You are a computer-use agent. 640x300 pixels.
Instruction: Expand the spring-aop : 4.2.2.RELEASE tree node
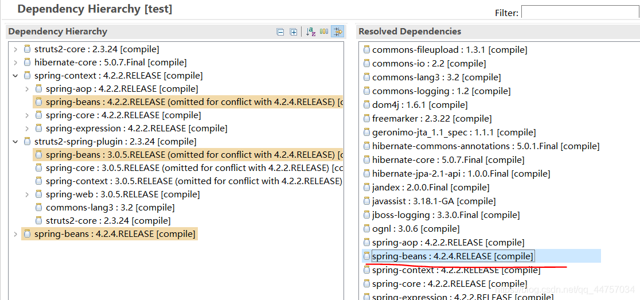tap(26, 89)
